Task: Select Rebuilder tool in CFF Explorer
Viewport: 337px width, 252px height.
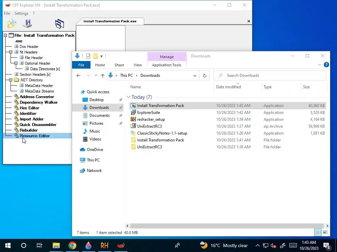Action: [29, 130]
